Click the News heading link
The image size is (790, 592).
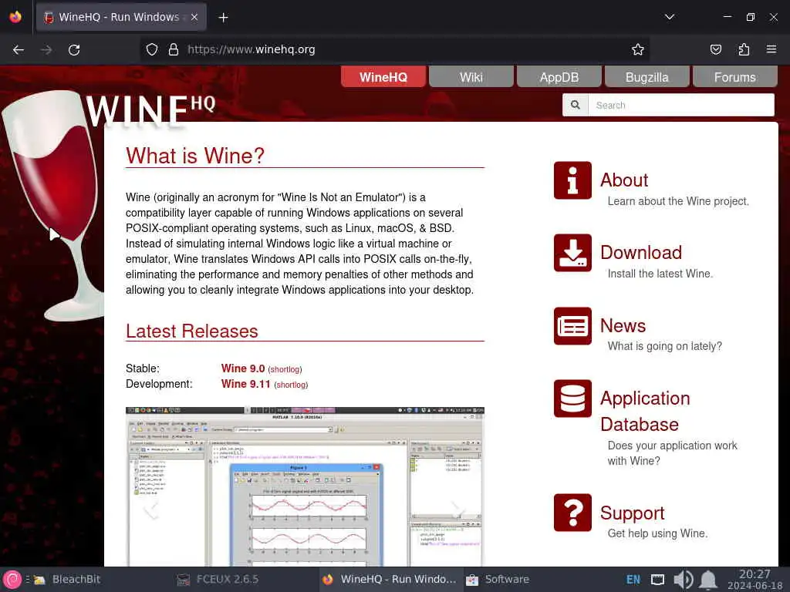click(623, 326)
